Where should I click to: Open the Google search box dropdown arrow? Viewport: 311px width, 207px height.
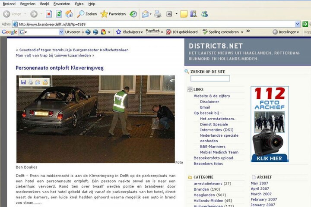pos(61,32)
